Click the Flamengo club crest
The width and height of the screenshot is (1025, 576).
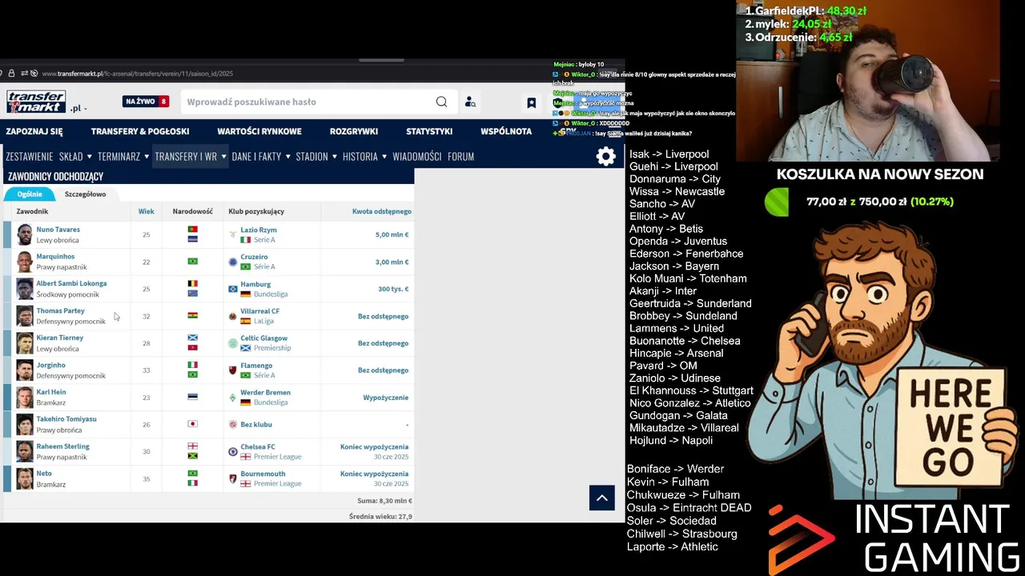(x=233, y=370)
